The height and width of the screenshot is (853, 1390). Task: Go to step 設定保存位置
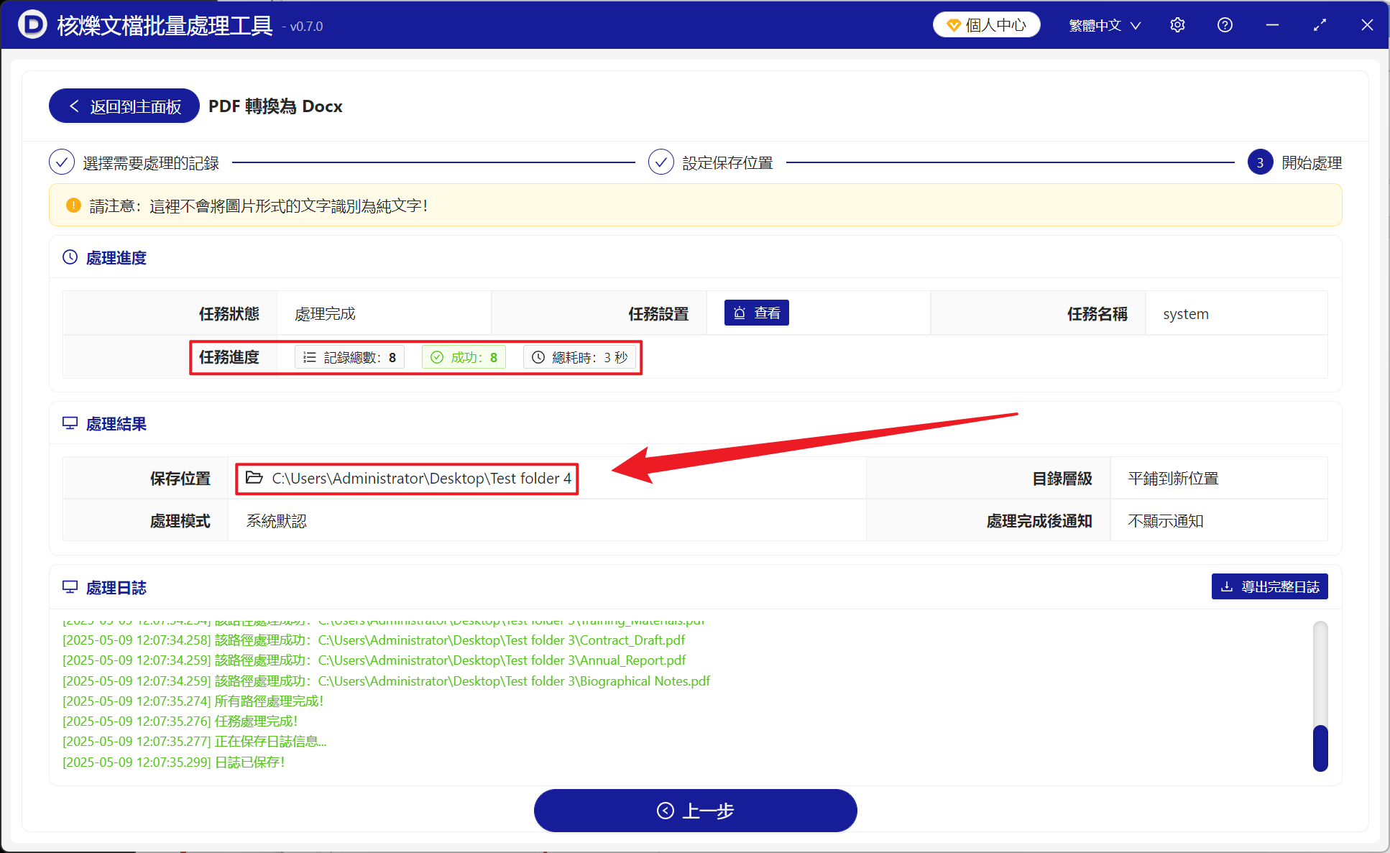pyautogui.click(x=710, y=163)
